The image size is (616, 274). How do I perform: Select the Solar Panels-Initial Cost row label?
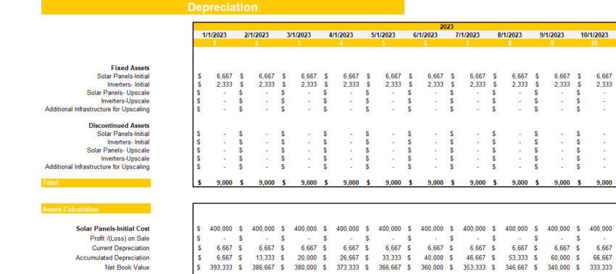point(113,229)
